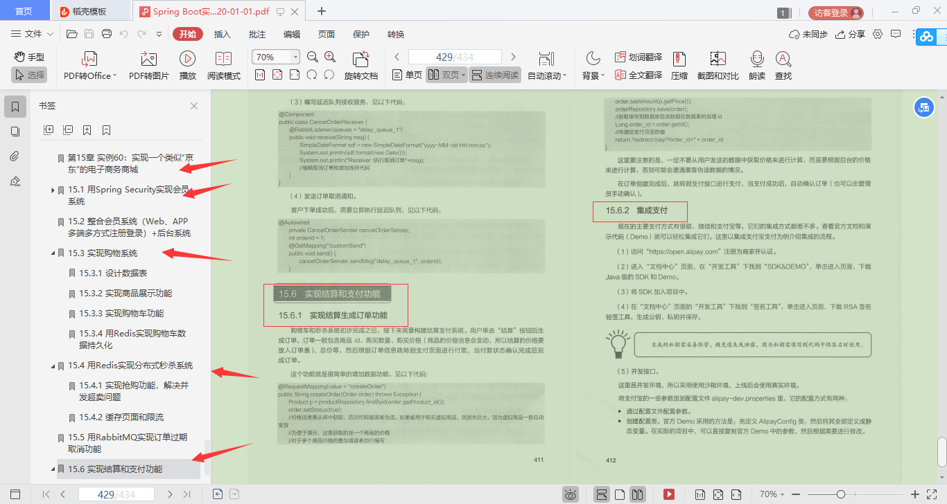Viewport: 947px width, 504px height.
Task: Start slideshow with 播放 button
Action: [187, 66]
